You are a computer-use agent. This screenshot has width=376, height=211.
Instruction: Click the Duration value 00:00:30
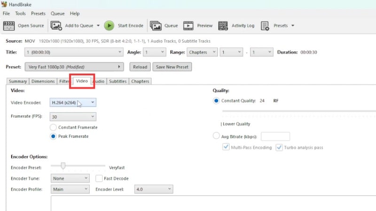click(x=309, y=52)
